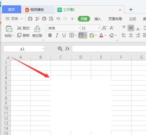Select the Format Painter (格式刷)
The height and width of the screenshot is (135, 146).
pos(37,32)
